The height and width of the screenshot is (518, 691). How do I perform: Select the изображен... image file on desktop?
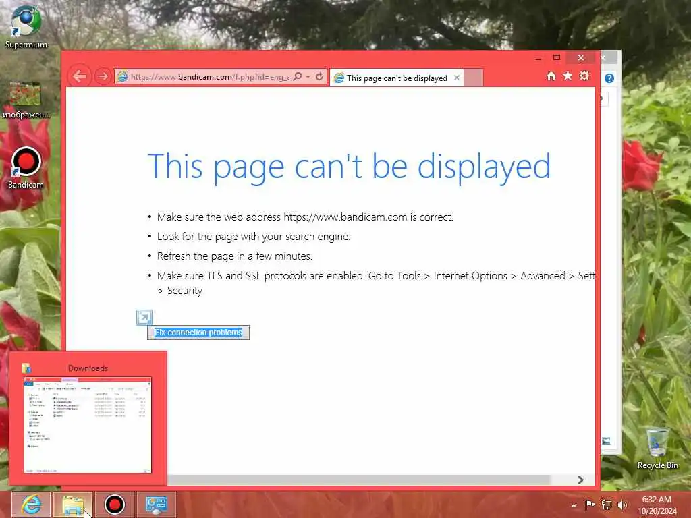(26, 100)
